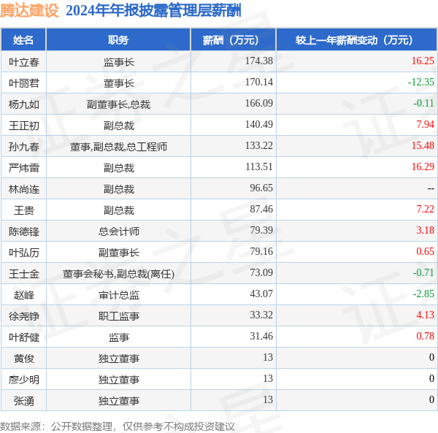Click the 职工监事 position cell
Image resolution: width=438 pixels, height=433 pixels.
119,316
